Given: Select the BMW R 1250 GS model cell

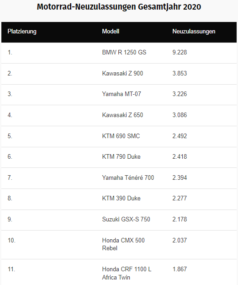Looking at the screenshot, I should pos(124,52).
